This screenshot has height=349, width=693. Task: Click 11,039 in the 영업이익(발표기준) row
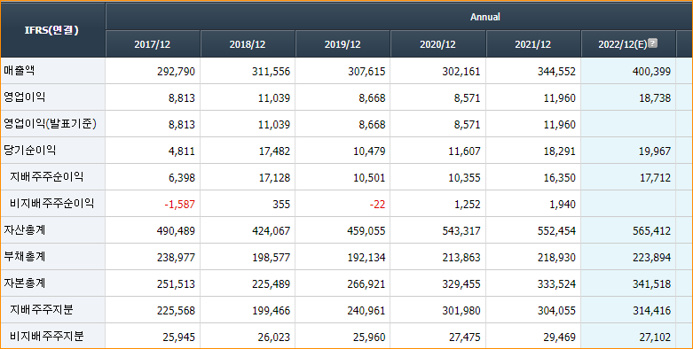[x=274, y=125]
